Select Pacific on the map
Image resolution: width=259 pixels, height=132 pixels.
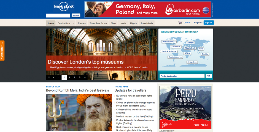pos(205,54)
